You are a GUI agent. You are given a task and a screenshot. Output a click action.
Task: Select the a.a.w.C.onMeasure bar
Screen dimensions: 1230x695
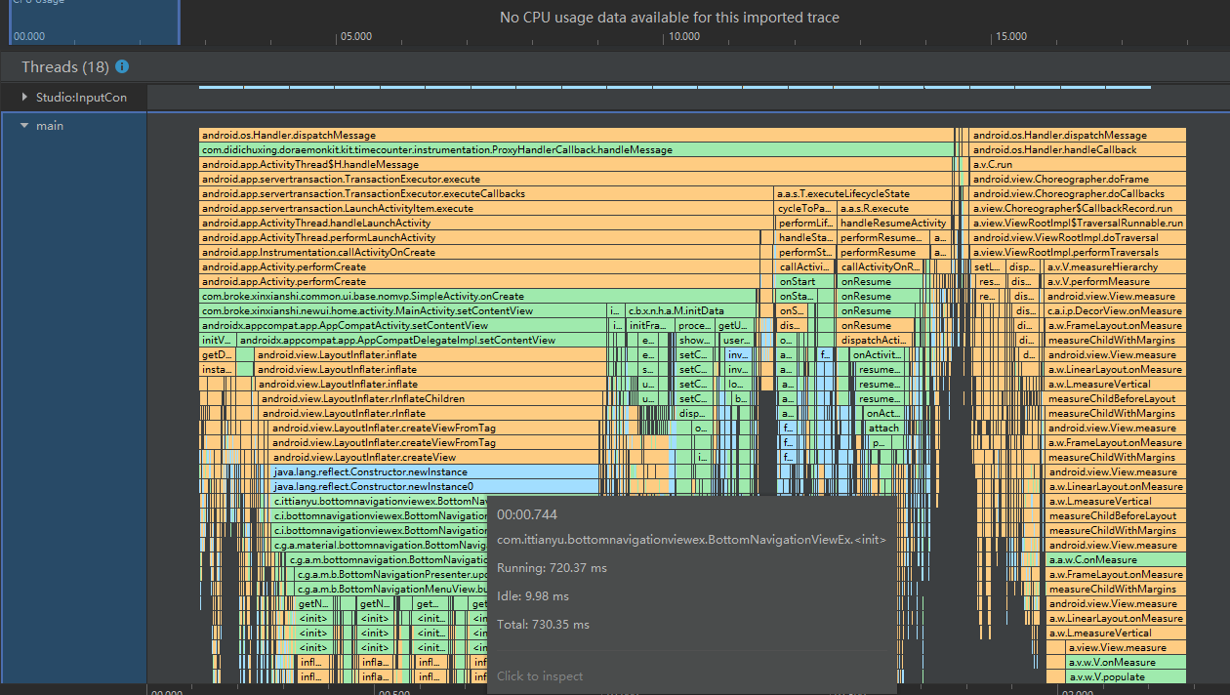click(1116, 560)
